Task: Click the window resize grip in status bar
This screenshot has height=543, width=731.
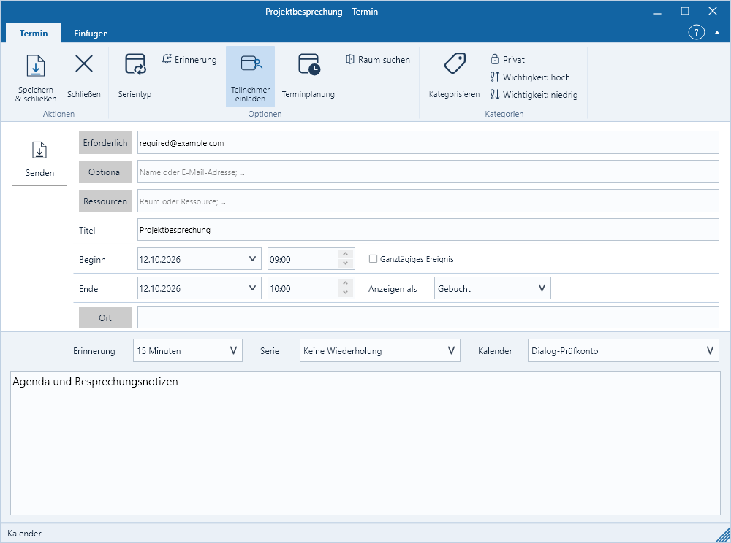Action: click(723, 535)
